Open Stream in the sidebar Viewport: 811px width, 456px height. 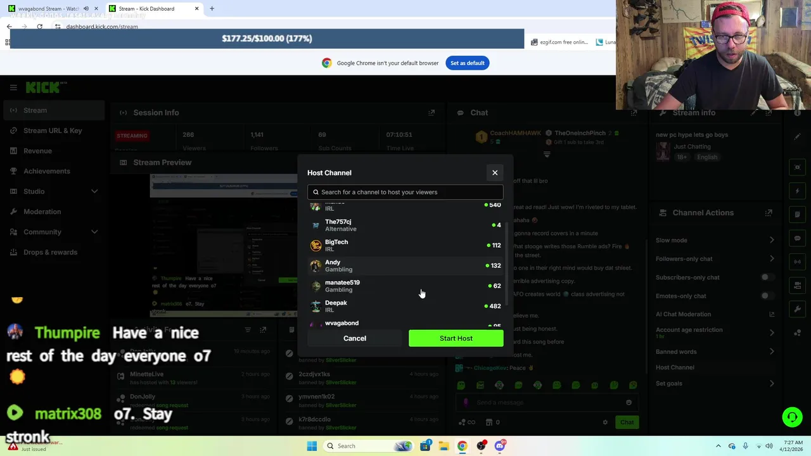pos(53,110)
